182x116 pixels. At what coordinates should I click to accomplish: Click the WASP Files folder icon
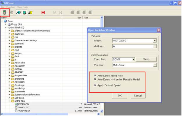pyautogui.click(x=13, y=101)
